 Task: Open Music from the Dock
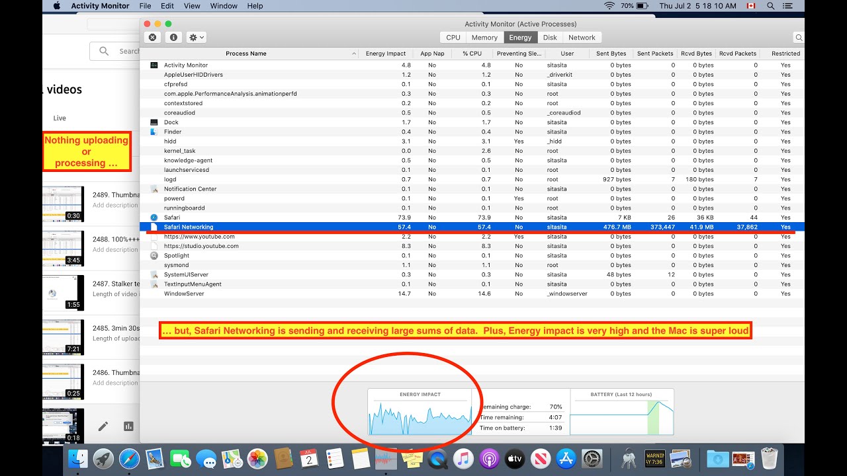pyautogui.click(x=463, y=459)
